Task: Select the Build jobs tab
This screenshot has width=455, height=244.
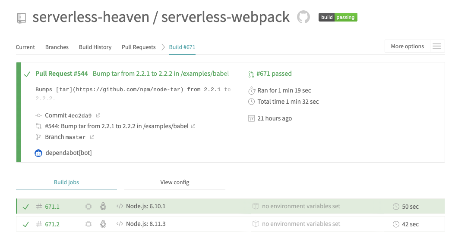Action: tap(66, 182)
